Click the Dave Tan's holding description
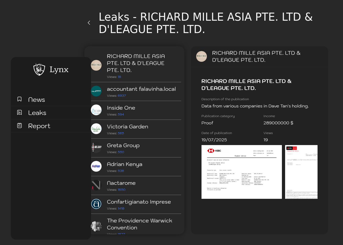This screenshot has width=343, height=245. 255,106
